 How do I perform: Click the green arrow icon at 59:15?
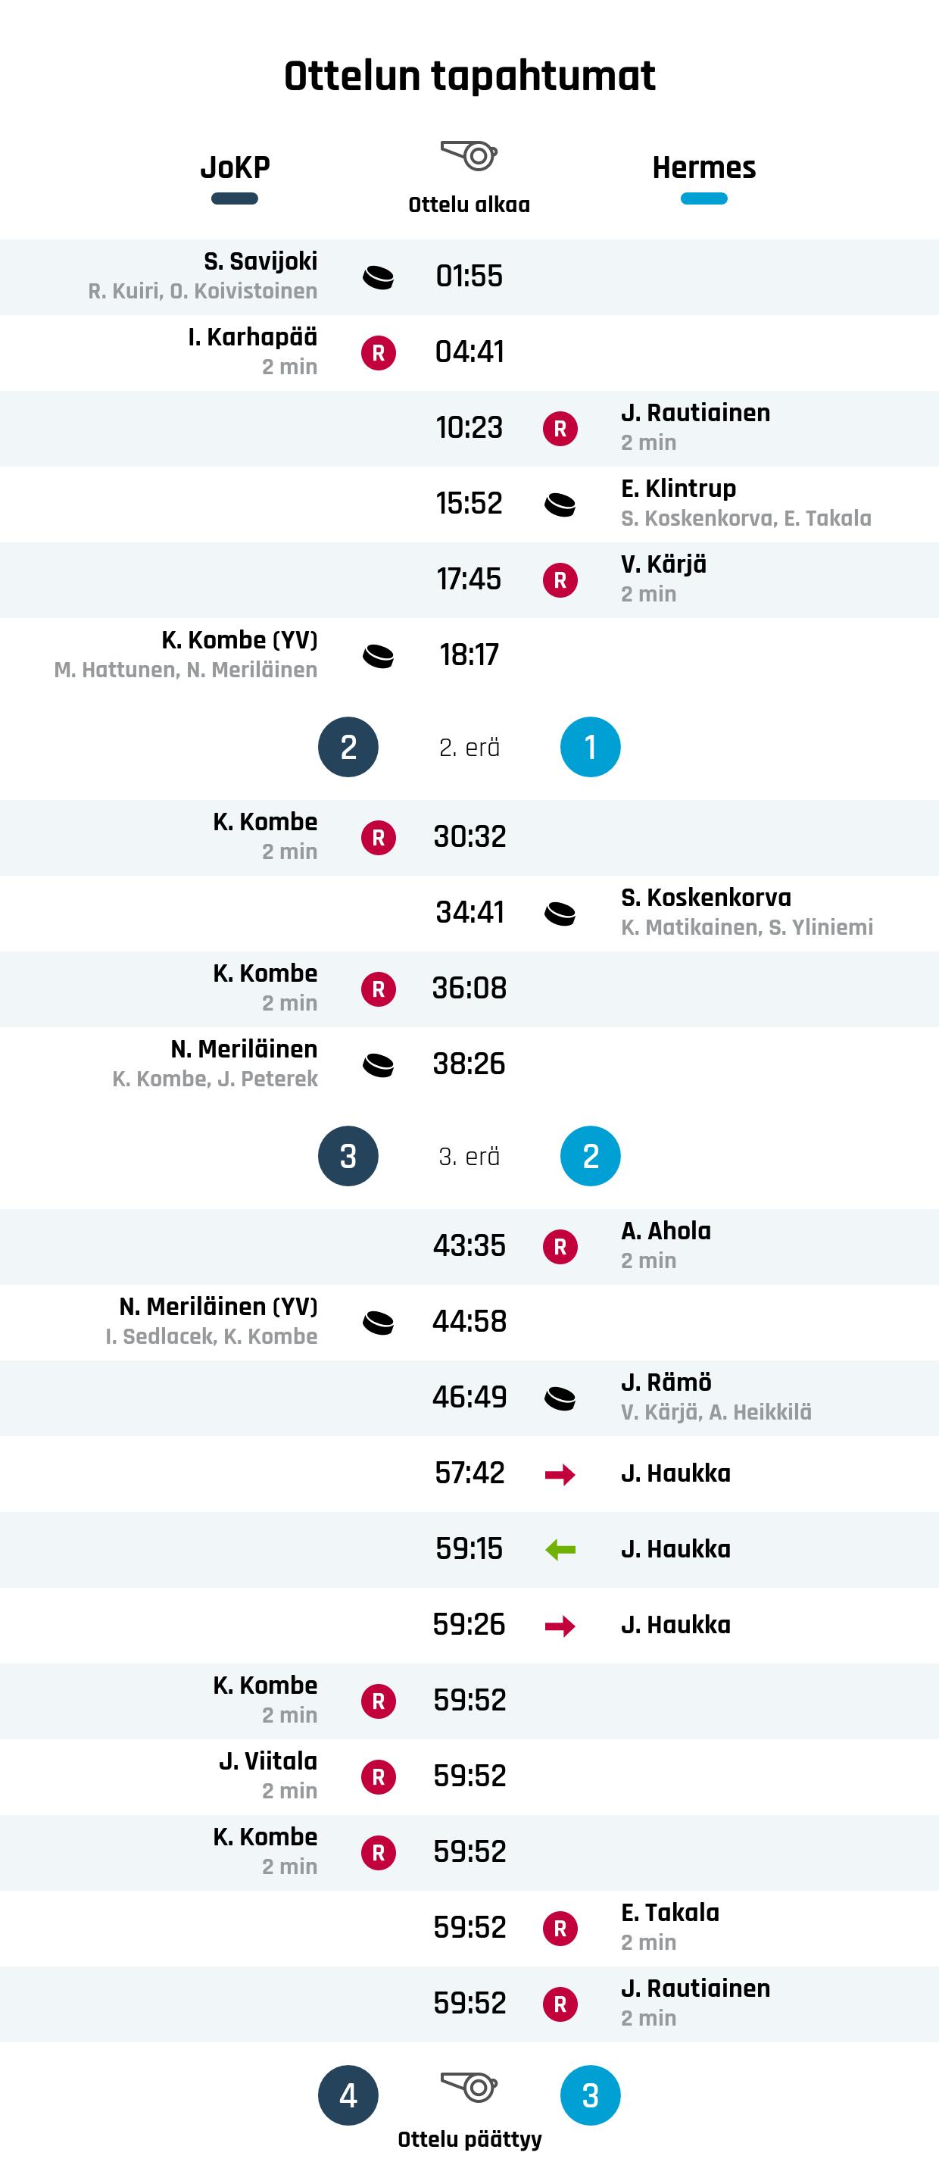[x=560, y=1550]
